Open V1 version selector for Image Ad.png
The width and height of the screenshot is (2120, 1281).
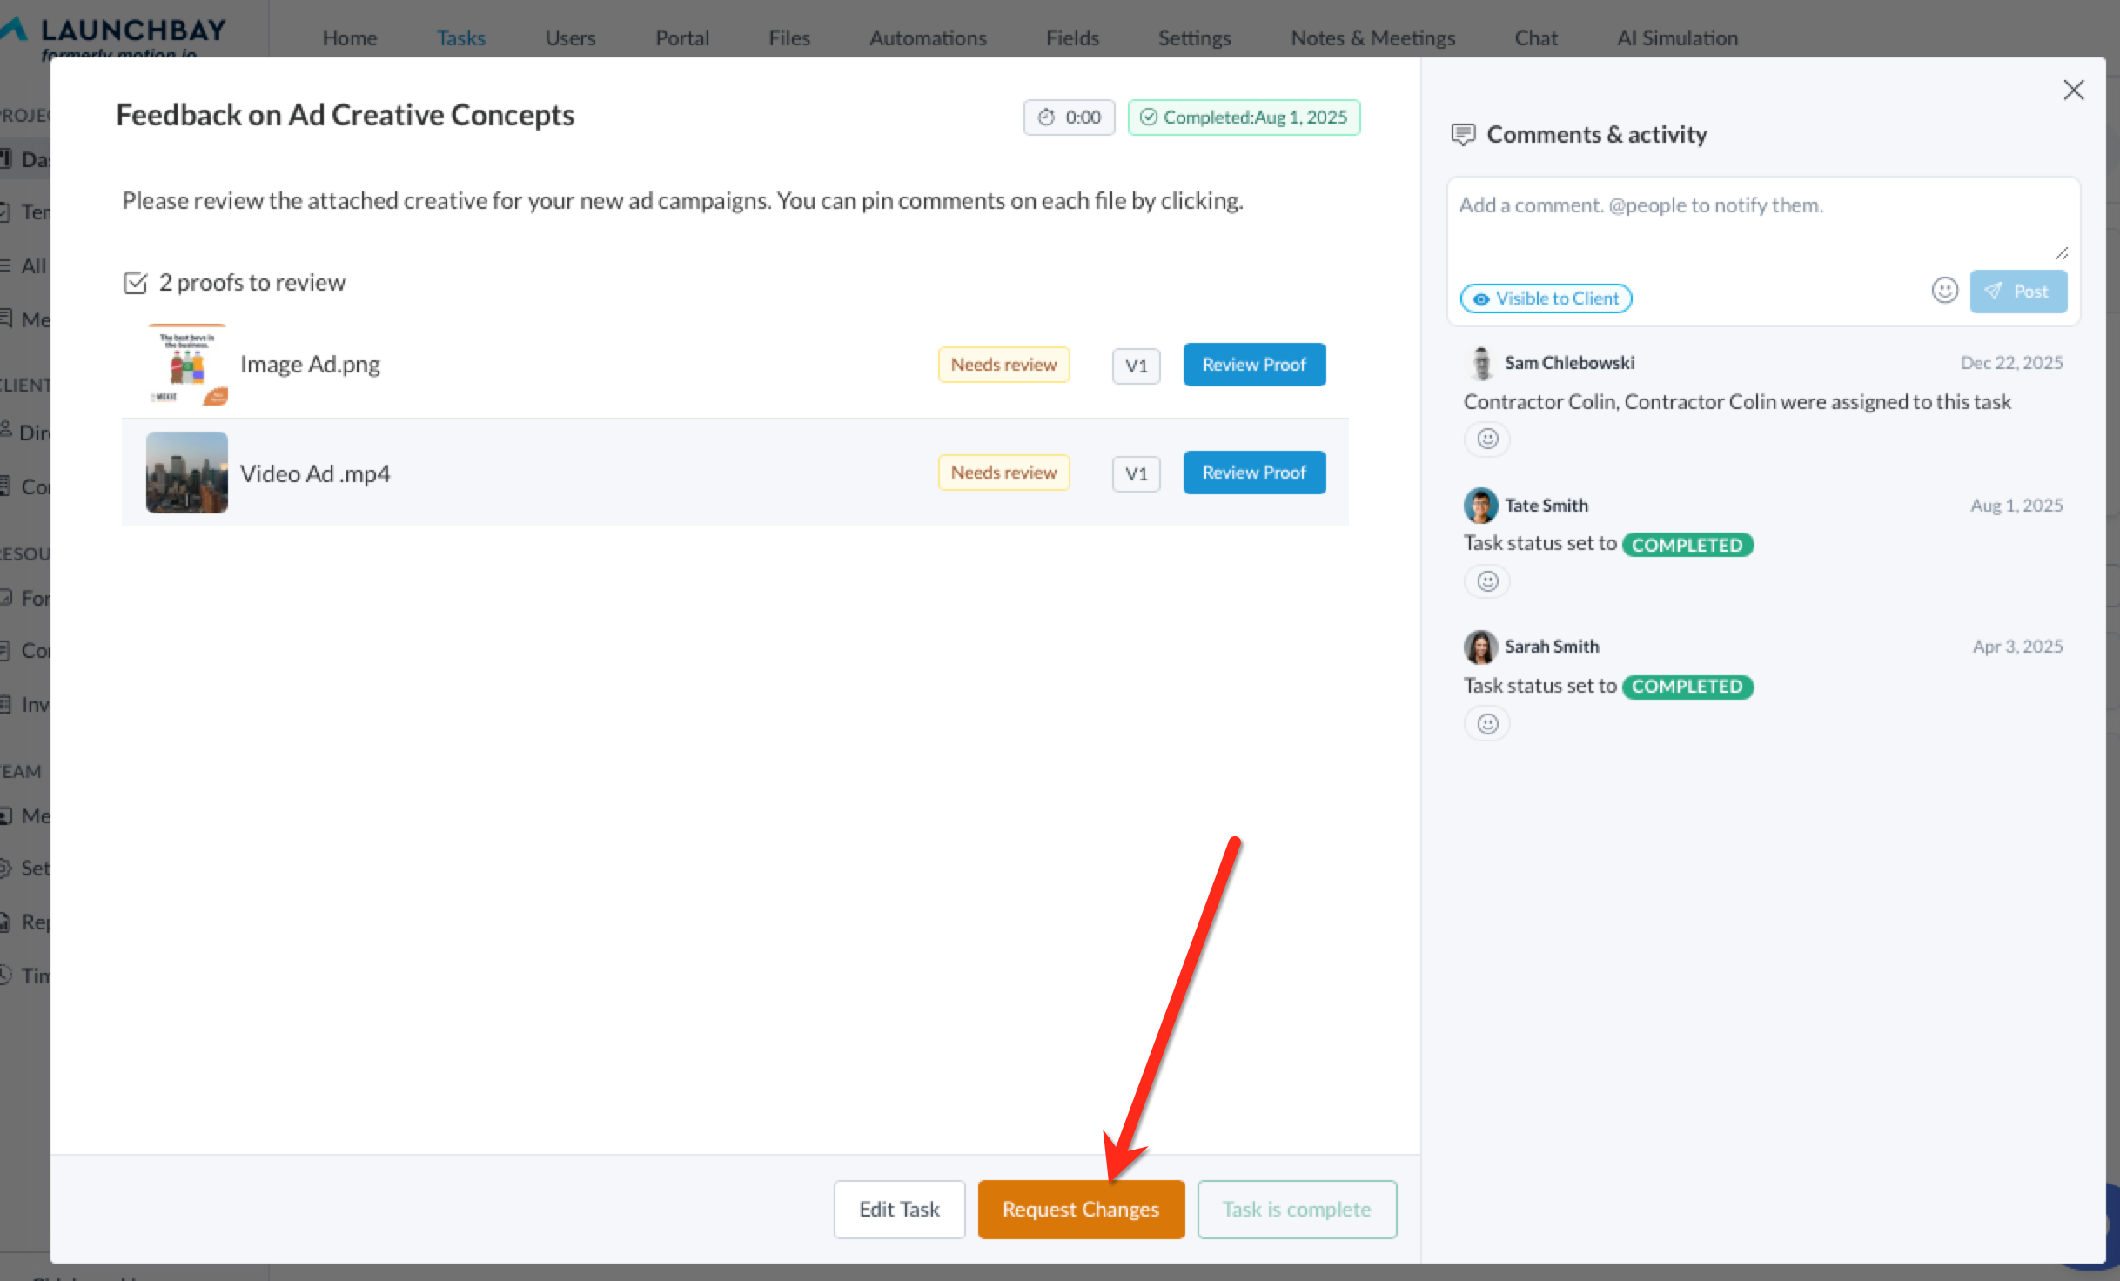1136,366
